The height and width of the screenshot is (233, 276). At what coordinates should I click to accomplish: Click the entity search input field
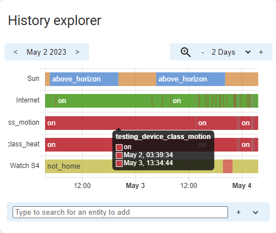pos(120,212)
